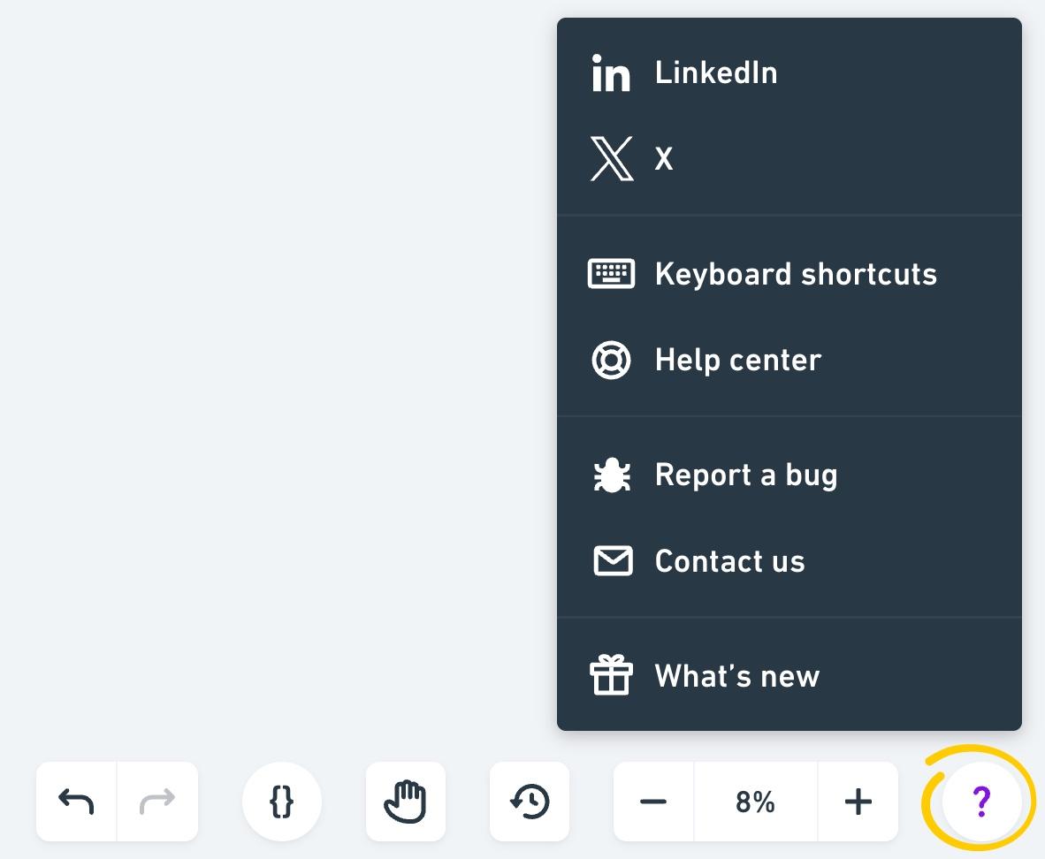Go to the Help center entry

point(738,360)
